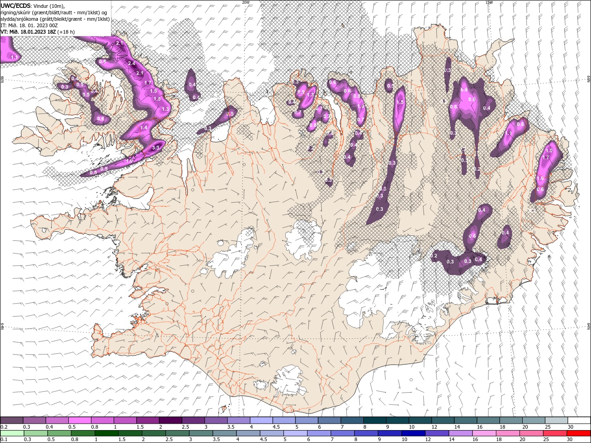Image resolution: width=591 pixels, height=443 pixels.
Task: Click the lower legend dark green swatch at 1
Action: coord(106,433)
